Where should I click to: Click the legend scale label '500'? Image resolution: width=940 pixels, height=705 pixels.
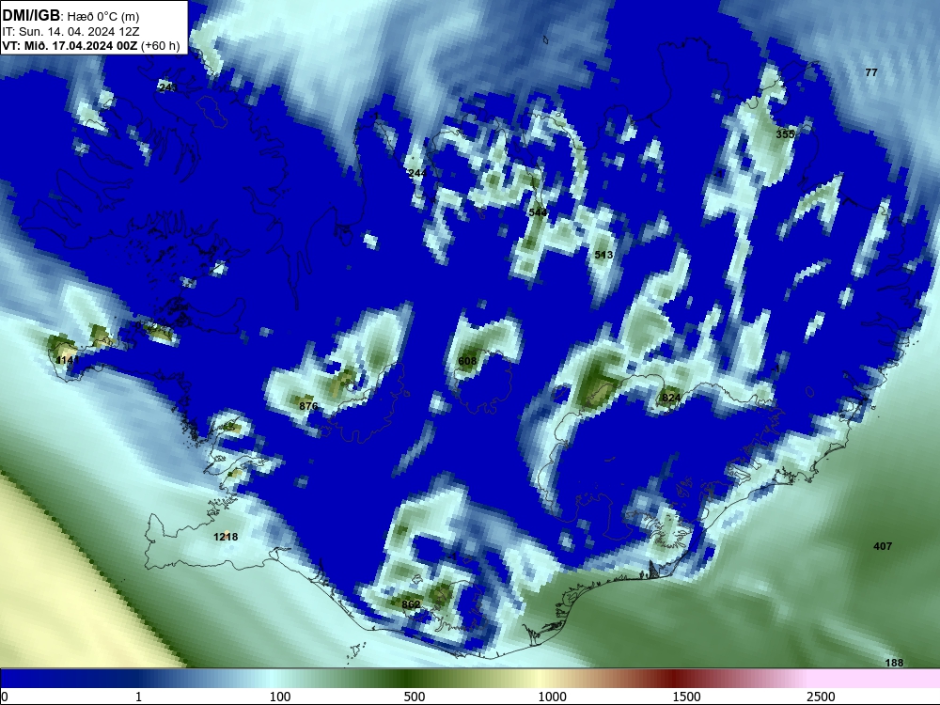coord(415,697)
